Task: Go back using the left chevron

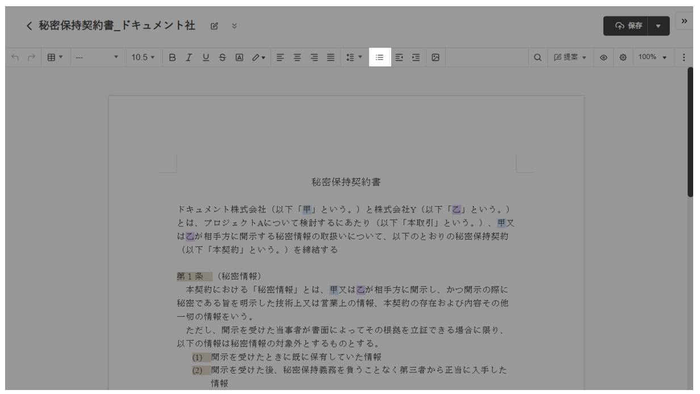Action: tap(29, 26)
